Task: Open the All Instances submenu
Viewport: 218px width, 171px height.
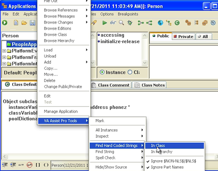Action: pos(117,130)
